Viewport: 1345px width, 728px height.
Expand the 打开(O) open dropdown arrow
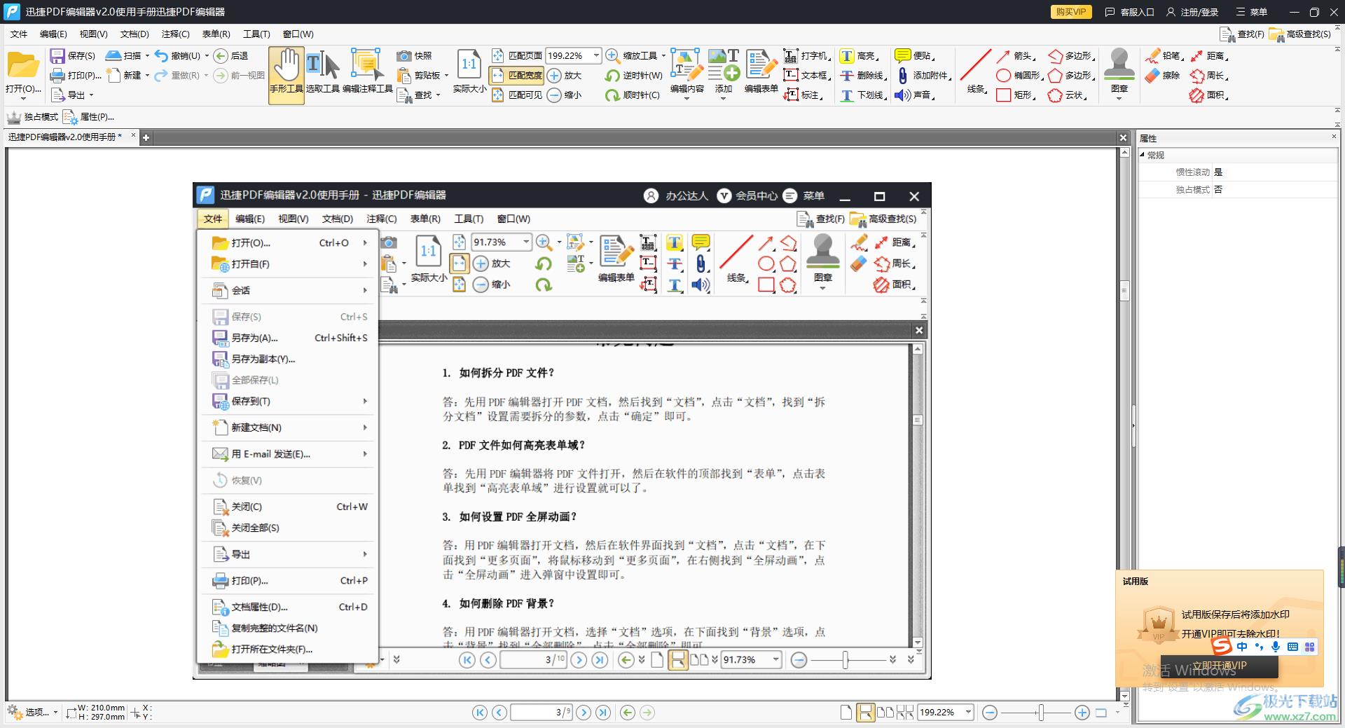[x=23, y=99]
